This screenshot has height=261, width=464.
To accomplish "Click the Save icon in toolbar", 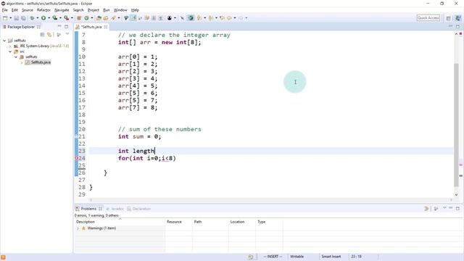I will 16,18.
